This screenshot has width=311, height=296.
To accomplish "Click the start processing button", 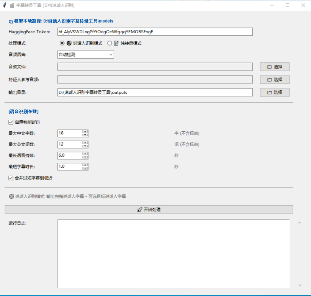I will coord(149,210).
